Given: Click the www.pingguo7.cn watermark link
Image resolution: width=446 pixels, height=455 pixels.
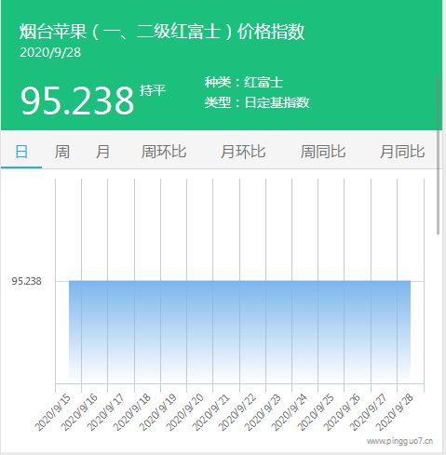Looking at the screenshot, I should 399,441.
